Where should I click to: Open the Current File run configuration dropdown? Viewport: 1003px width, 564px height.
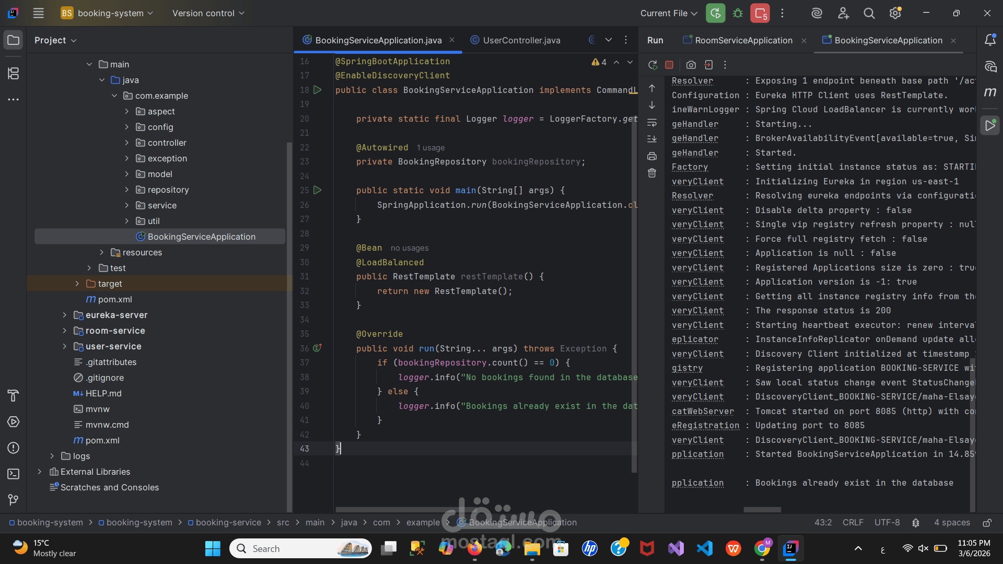point(669,13)
